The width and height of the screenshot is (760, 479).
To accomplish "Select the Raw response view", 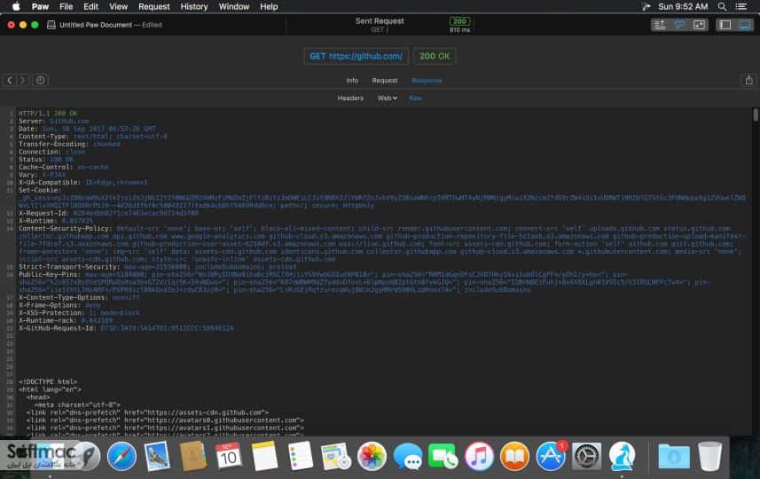I will tap(415, 98).
